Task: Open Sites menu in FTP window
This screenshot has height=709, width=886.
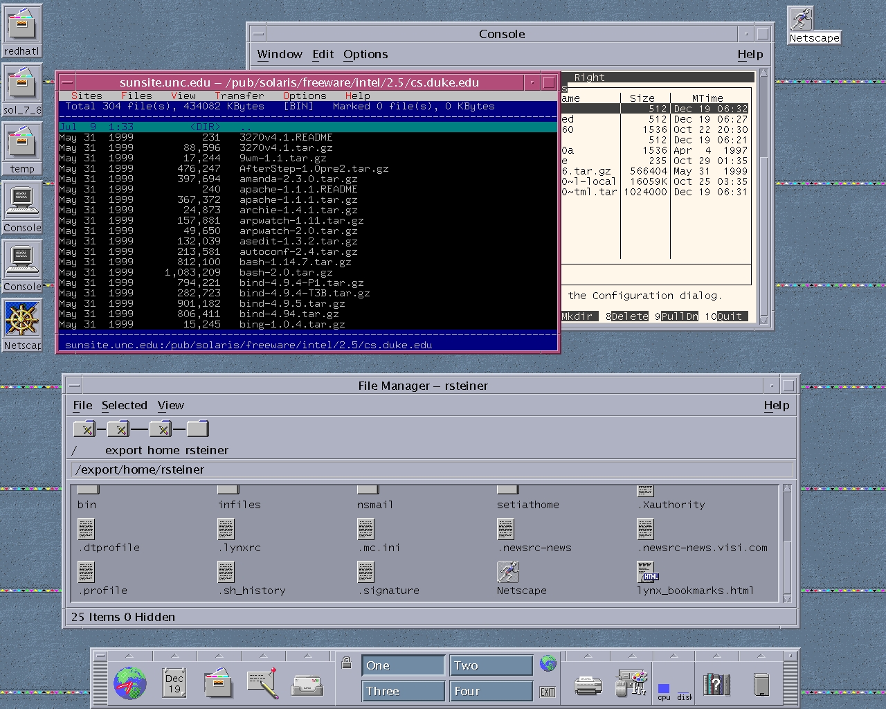Action: 87,96
